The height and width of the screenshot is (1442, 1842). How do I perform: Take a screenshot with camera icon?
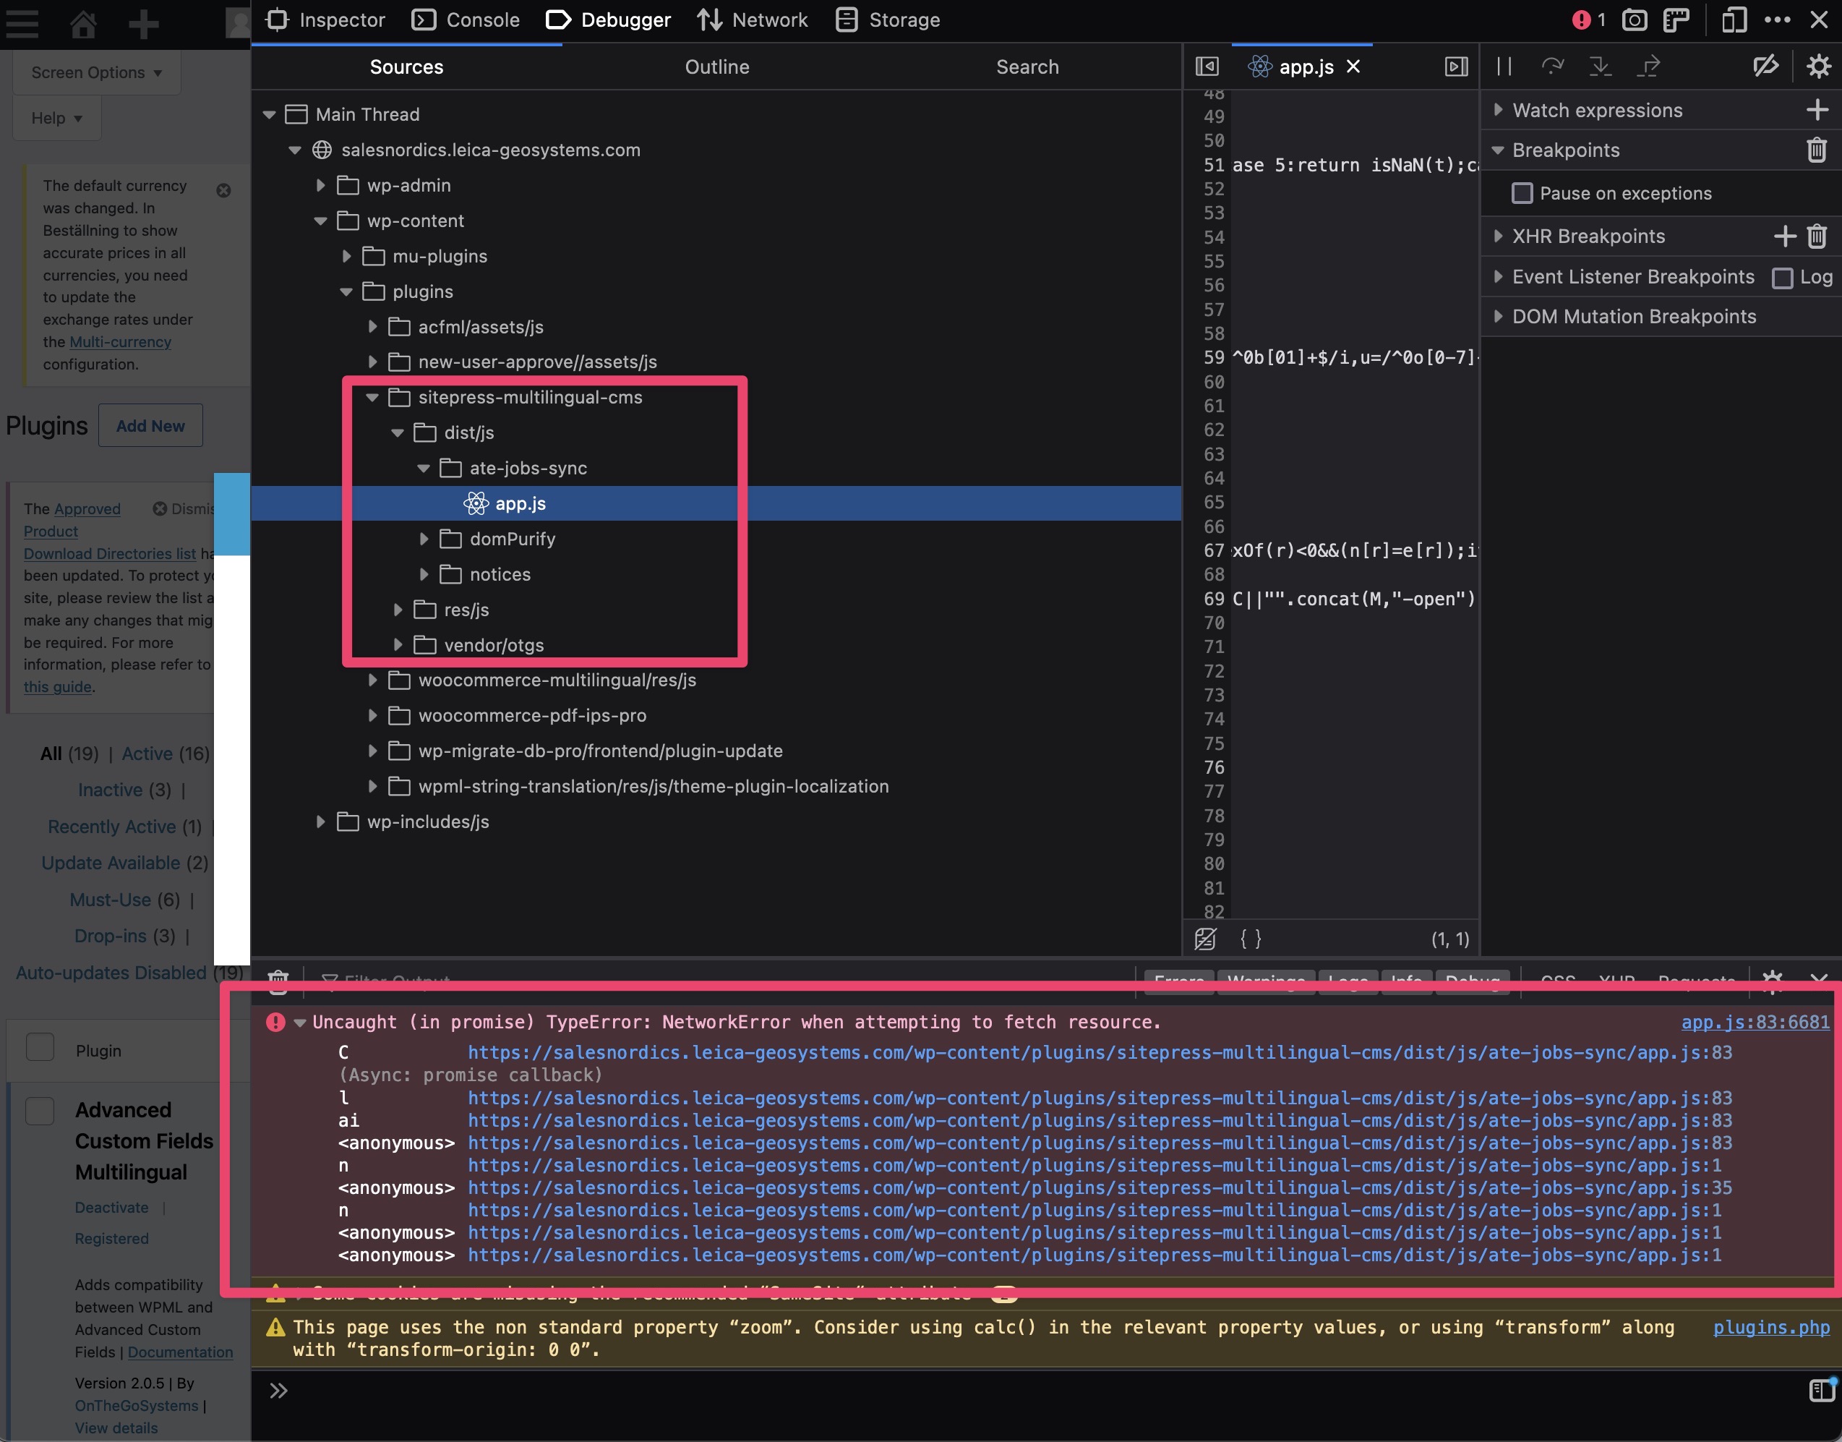tap(1635, 20)
